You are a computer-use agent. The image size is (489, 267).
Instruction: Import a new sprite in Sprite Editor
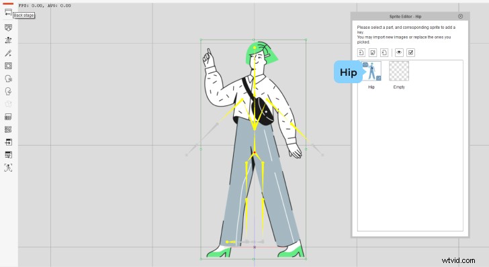(x=361, y=52)
